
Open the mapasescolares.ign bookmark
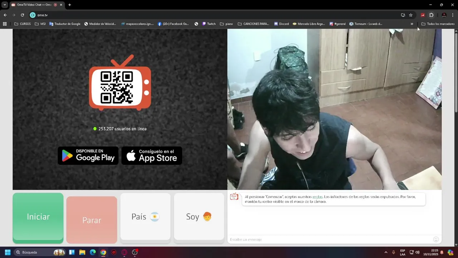pyautogui.click(x=137, y=24)
